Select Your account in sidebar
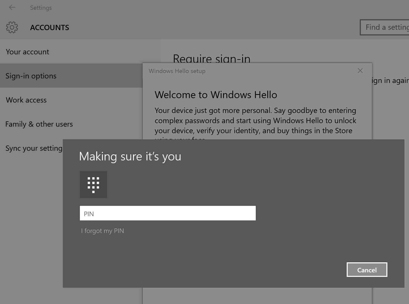The width and height of the screenshot is (409, 304). click(80, 52)
